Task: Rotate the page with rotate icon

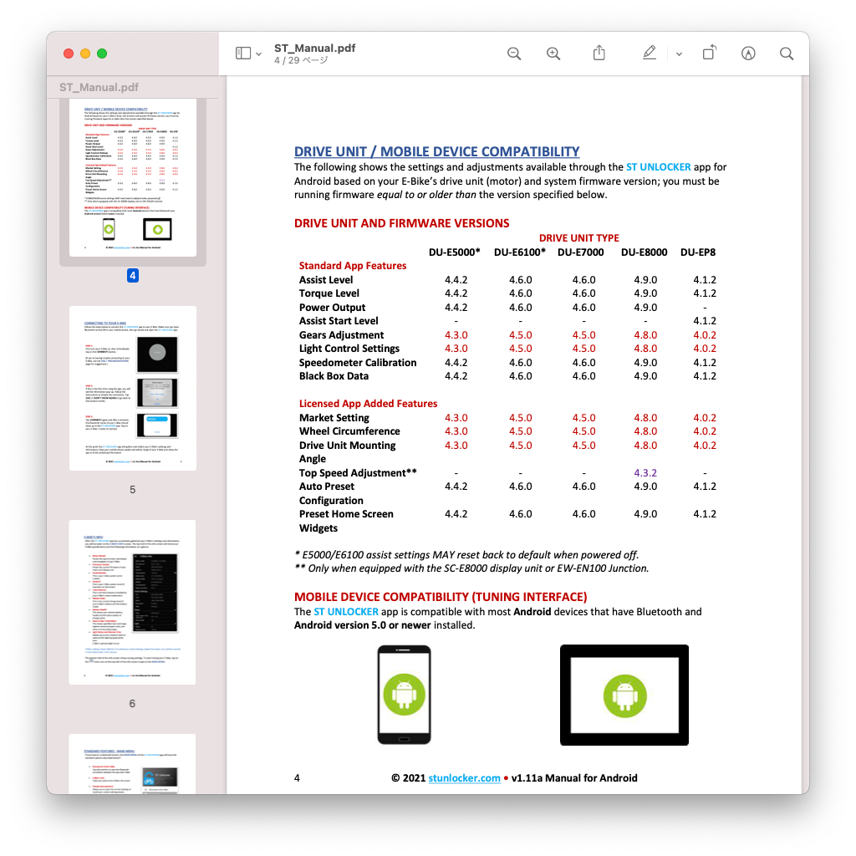Action: 709,53
